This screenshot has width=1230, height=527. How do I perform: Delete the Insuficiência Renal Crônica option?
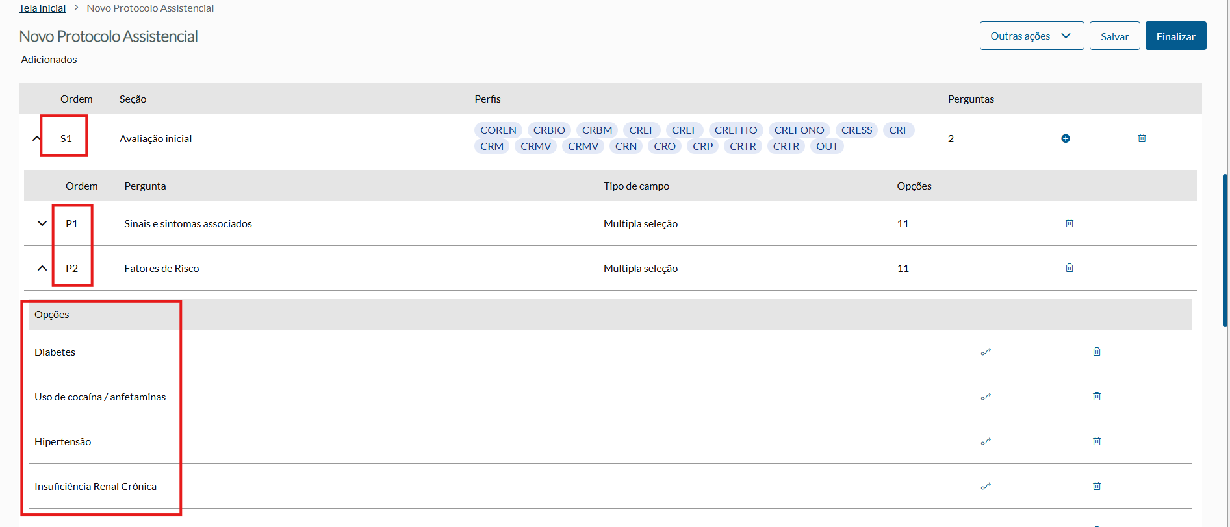pyautogui.click(x=1097, y=486)
